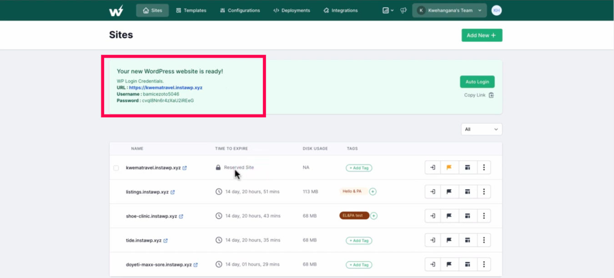The width and height of the screenshot is (614, 278).
Task: Click the site name shoe-clinic.instawp.xyz
Action: pos(151,216)
